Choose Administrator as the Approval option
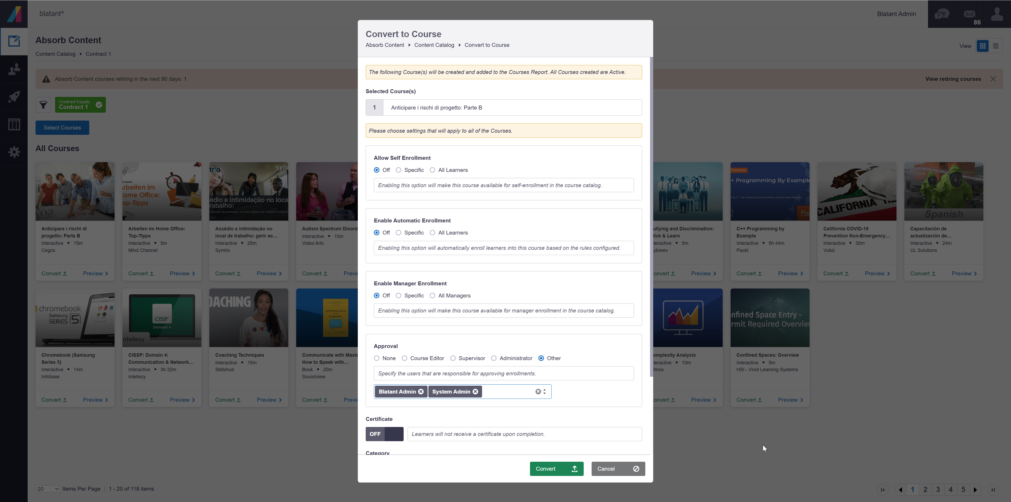The height and width of the screenshot is (502, 1011). coord(494,358)
